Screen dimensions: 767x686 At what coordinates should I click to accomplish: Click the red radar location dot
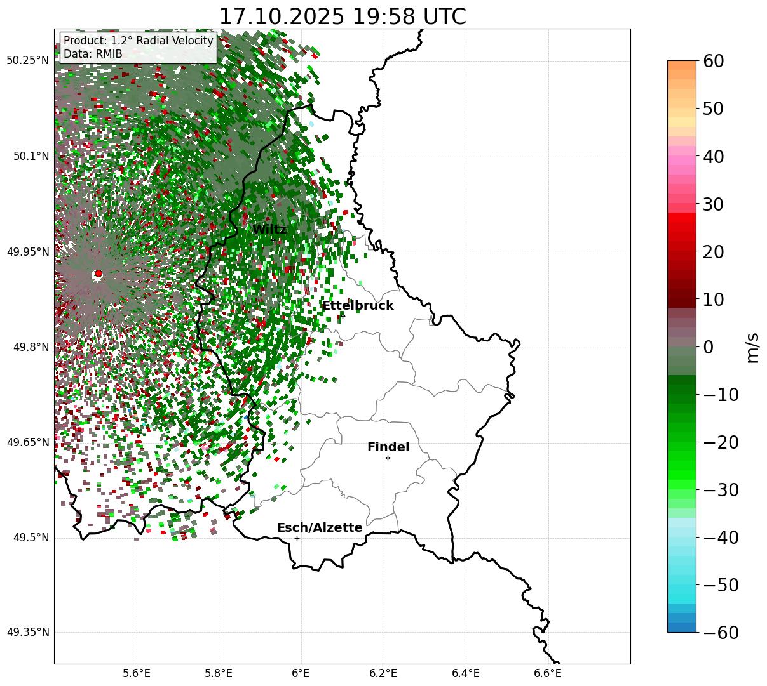coord(98,274)
